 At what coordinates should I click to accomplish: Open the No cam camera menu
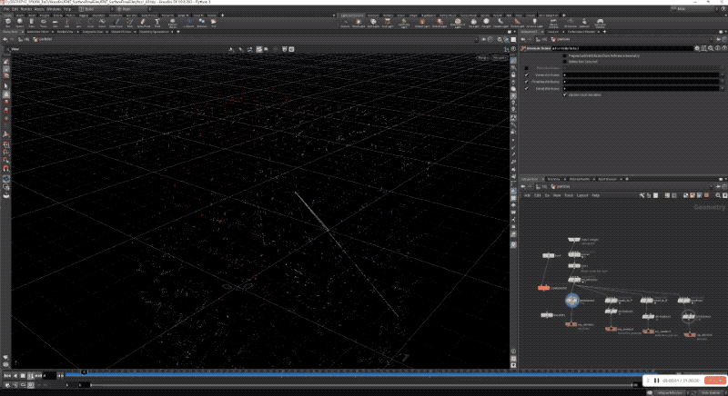click(500, 57)
